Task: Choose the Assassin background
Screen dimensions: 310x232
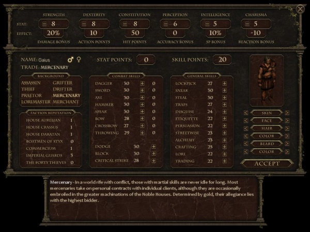Action: point(32,83)
